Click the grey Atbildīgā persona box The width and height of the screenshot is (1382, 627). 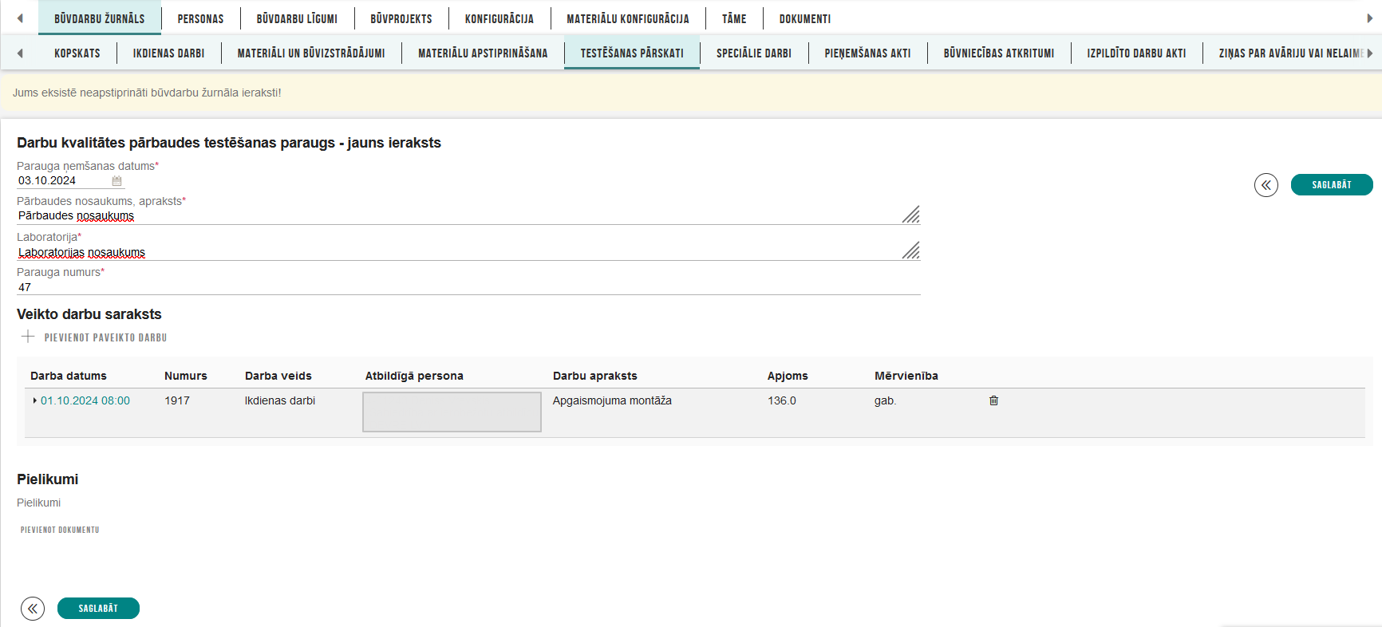[x=452, y=412]
